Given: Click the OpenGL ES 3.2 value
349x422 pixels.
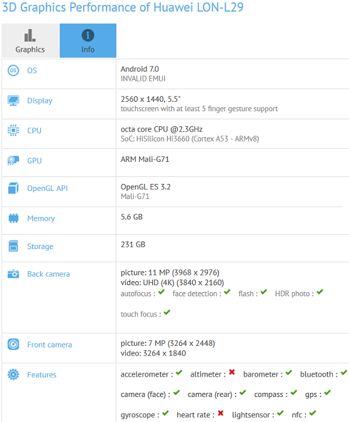Looking at the screenshot, I should 145,187.
